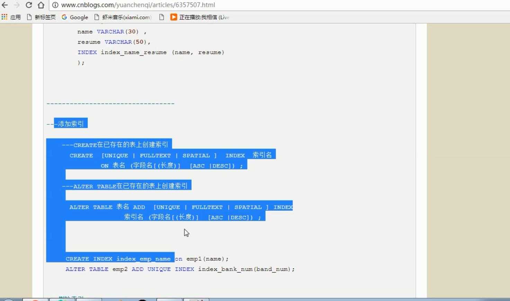
Task: View site info icon beside the URL
Action: point(55,5)
